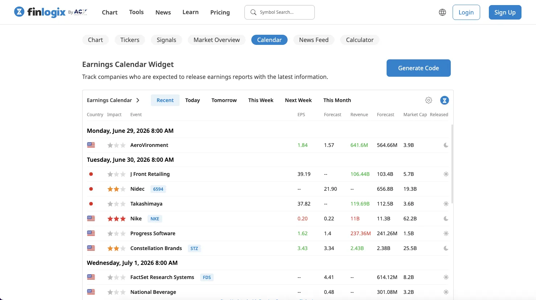Select the Next Week tab
The image size is (536, 300).
click(298, 100)
